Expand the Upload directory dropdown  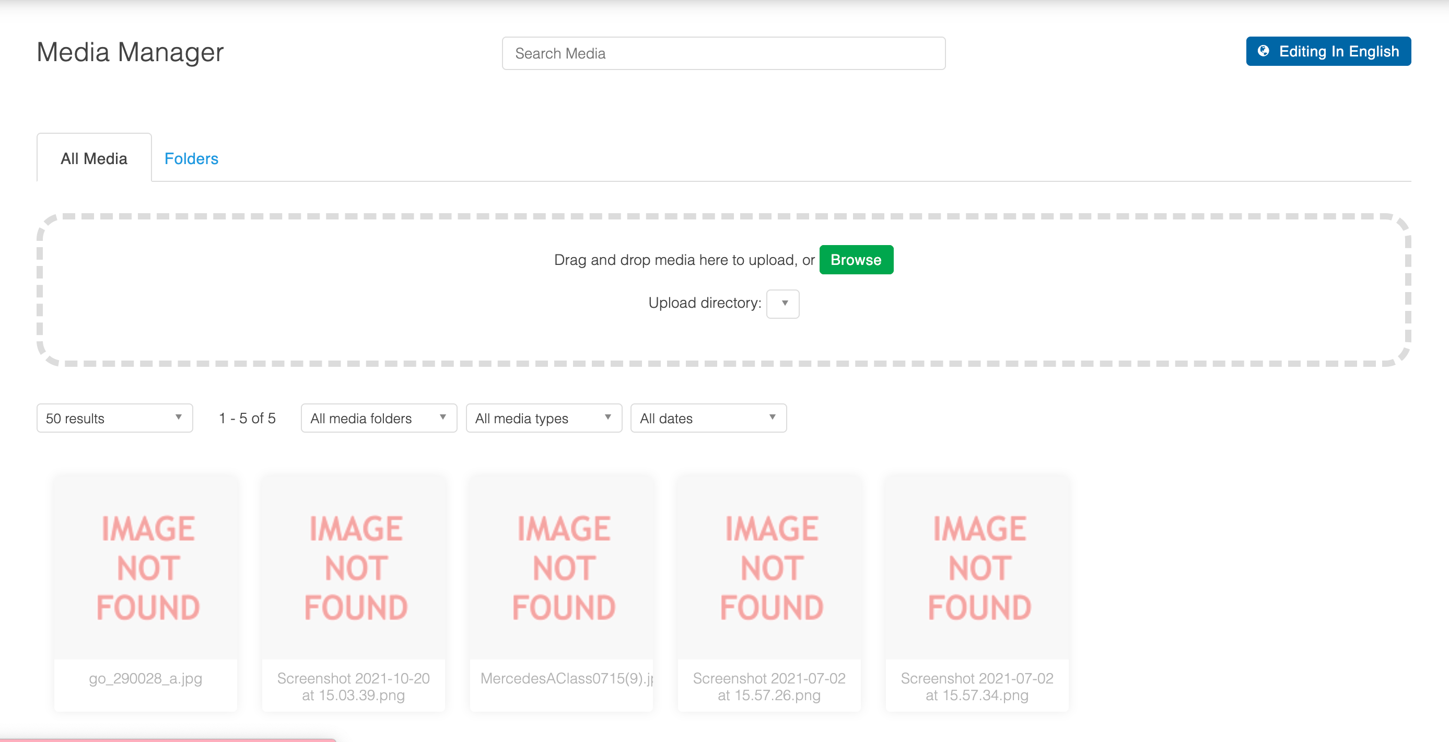pyautogui.click(x=782, y=304)
